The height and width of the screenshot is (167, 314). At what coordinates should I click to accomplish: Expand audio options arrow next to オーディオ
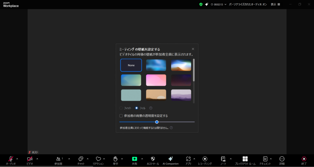[17, 159]
